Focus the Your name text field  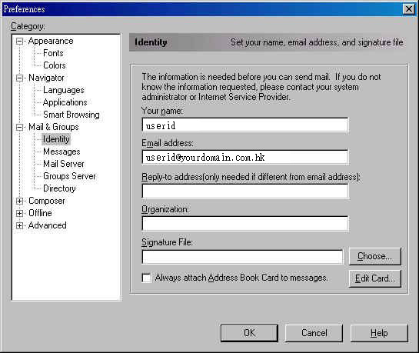click(245, 125)
